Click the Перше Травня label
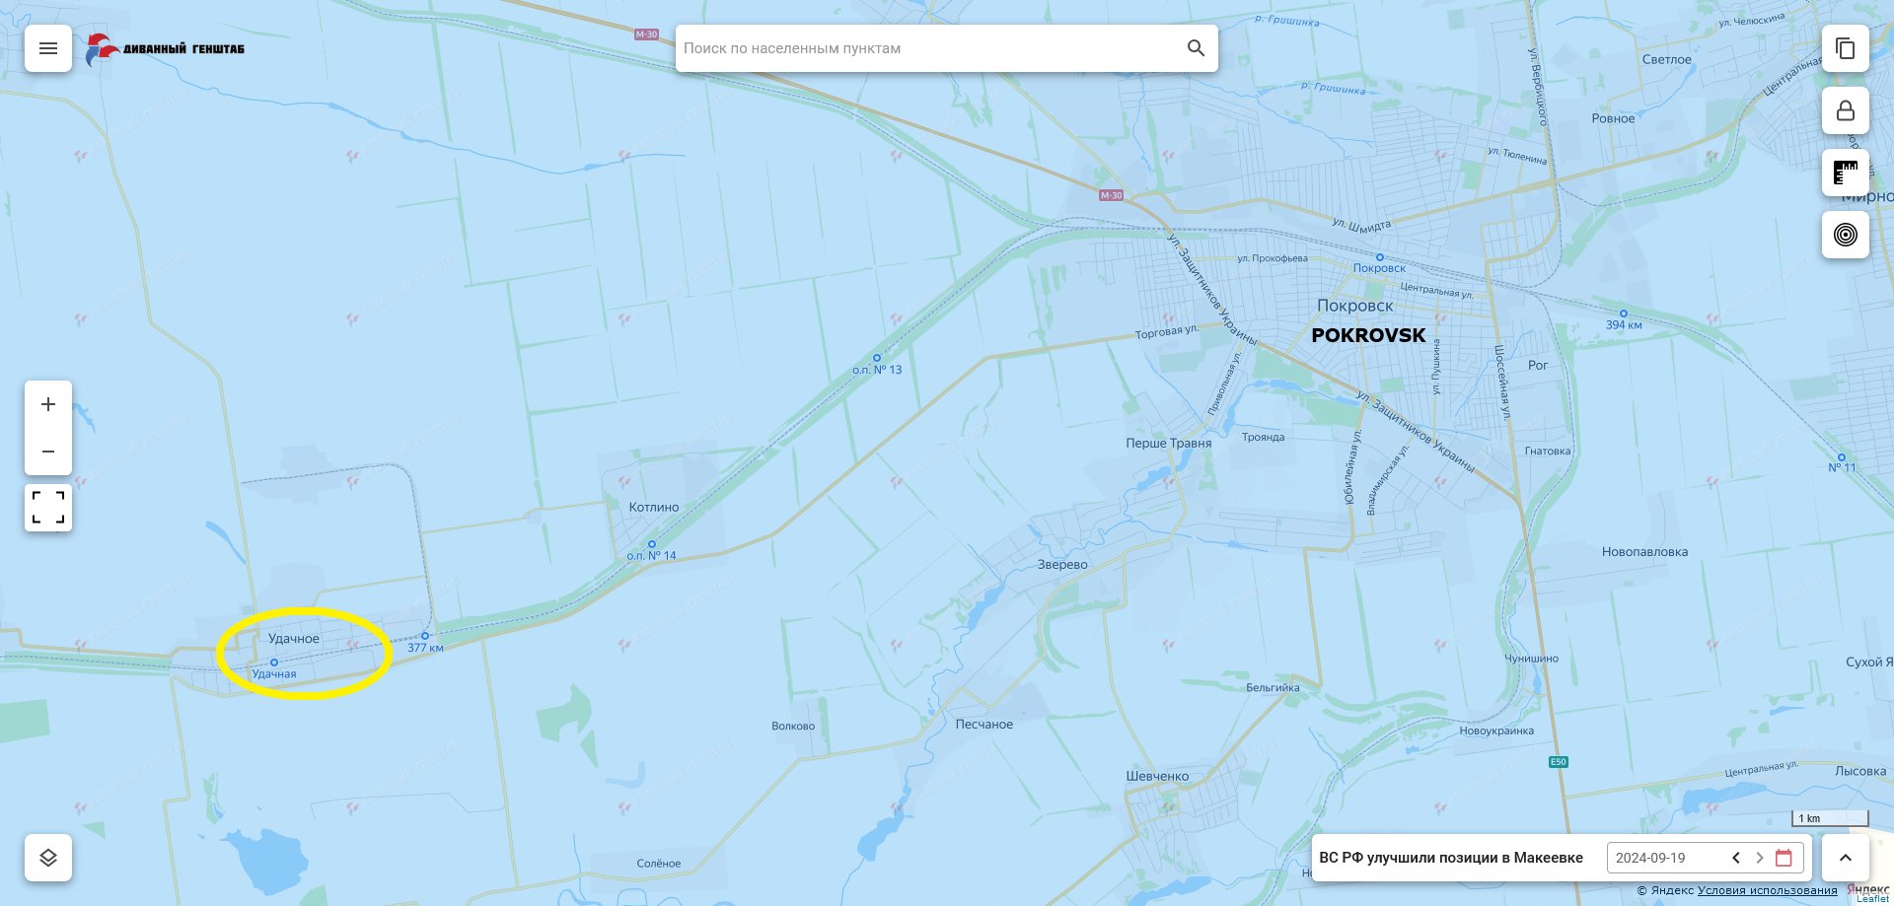Screen dimensions: 1894x906 click(1169, 444)
